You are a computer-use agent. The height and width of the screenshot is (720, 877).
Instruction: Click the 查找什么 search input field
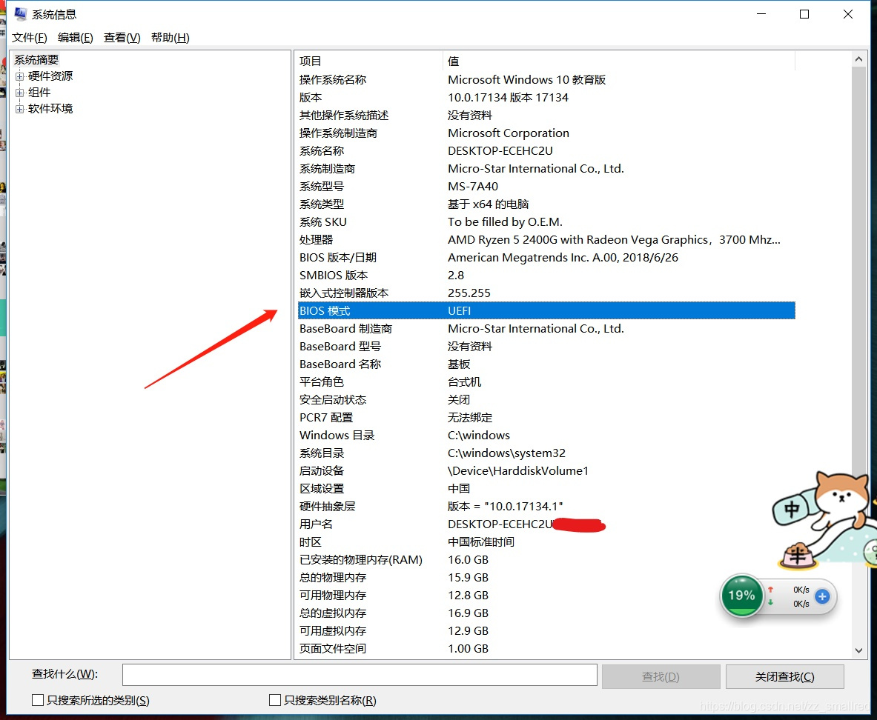[360, 675]
